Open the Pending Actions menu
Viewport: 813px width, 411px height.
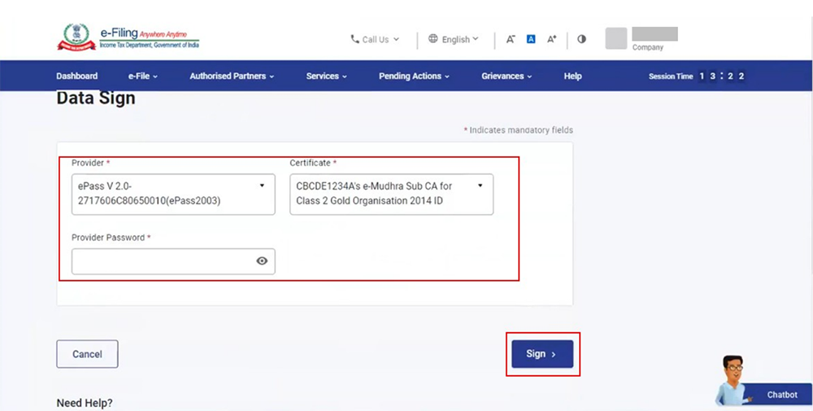415,76
